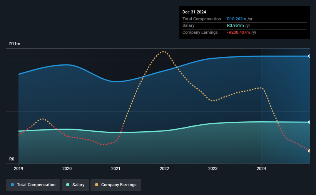The width and height of the screenshot is (316, 195).
Task: Toggle the Company Earnings legend series
Action: [x=116, y=185]
